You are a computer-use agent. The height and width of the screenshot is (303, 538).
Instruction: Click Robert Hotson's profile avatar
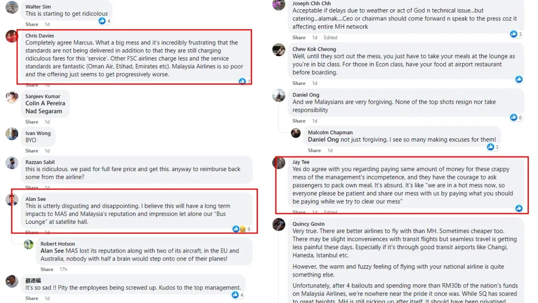click(29, 244)
